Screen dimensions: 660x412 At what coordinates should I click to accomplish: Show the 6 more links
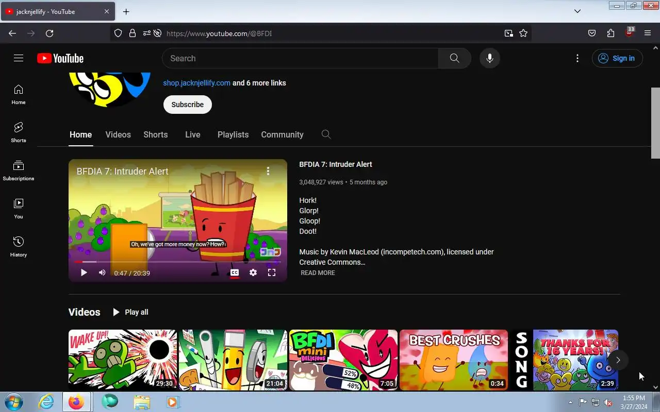259,83
